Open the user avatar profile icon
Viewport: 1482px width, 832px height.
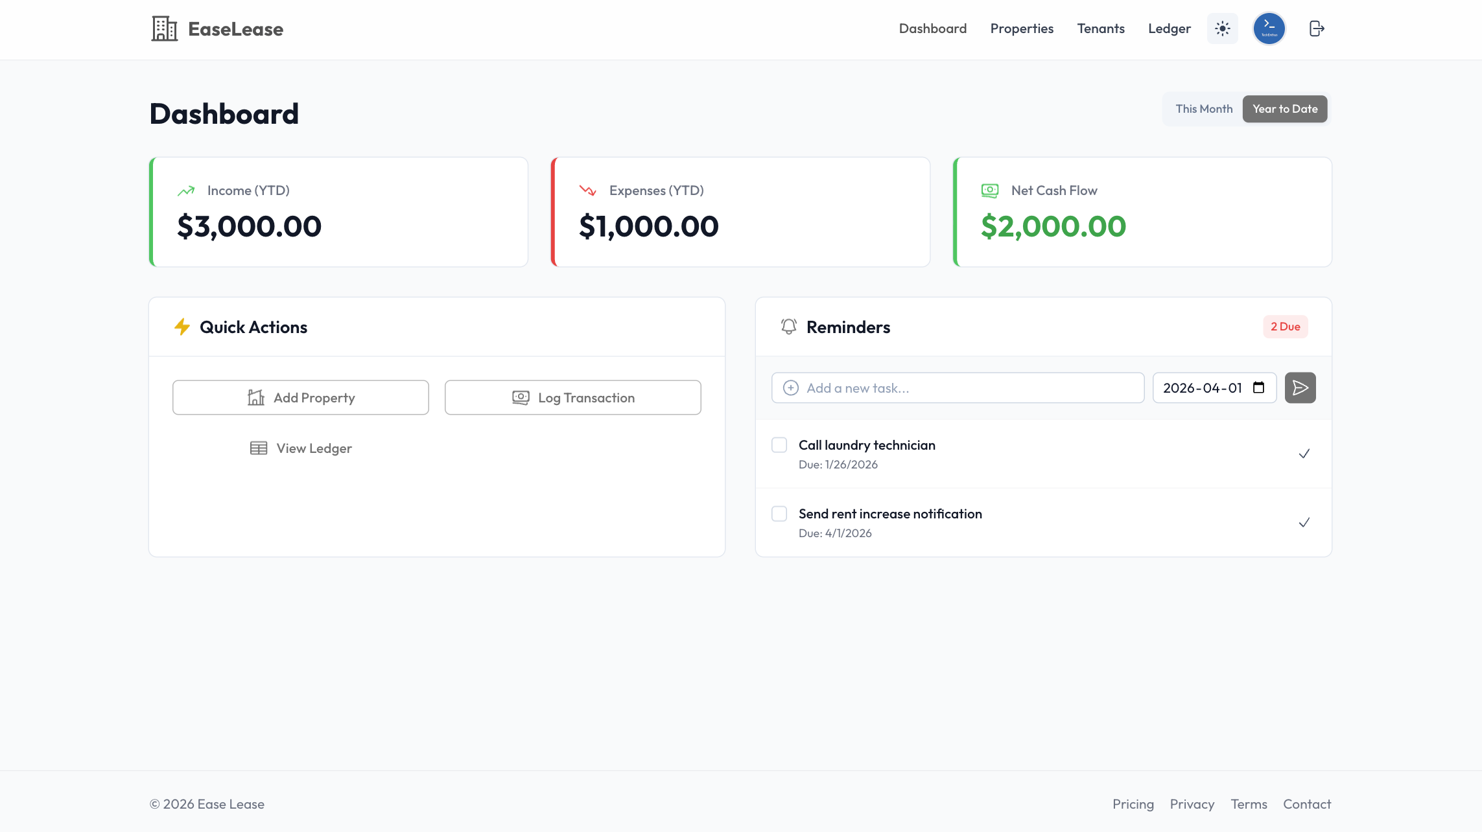1269,29
